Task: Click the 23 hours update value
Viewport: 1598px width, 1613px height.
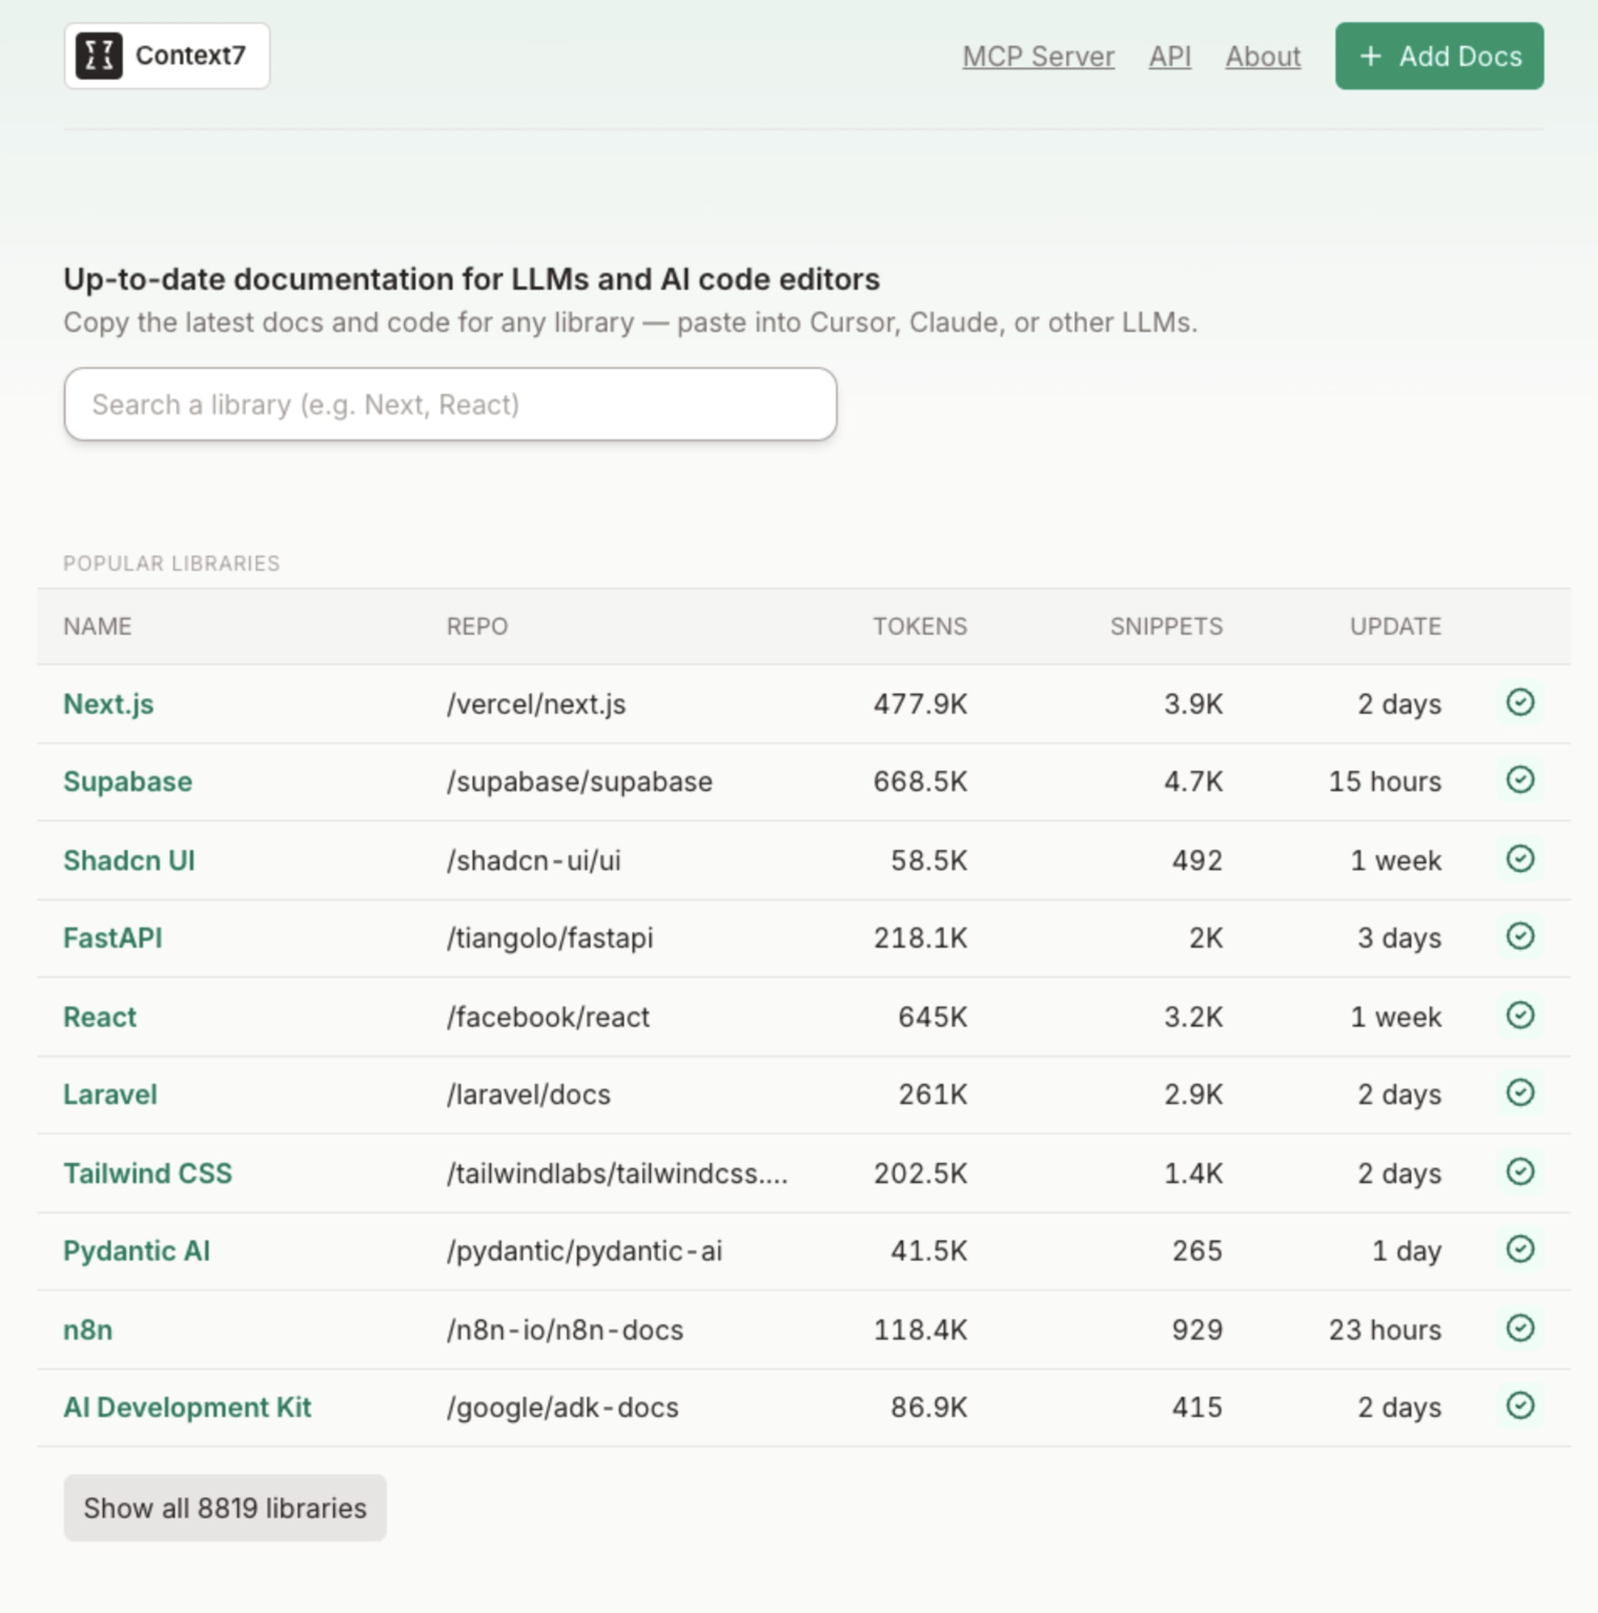Action: (1385, 1330)
